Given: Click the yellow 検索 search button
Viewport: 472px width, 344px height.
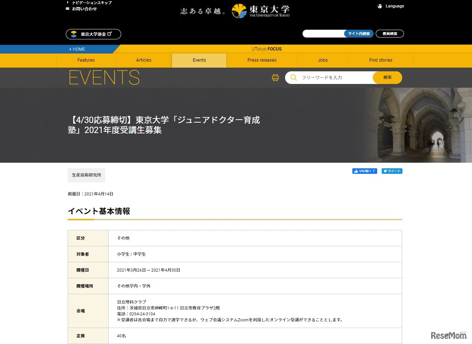Looking at the screenshot, I should (x=387, y=78).
